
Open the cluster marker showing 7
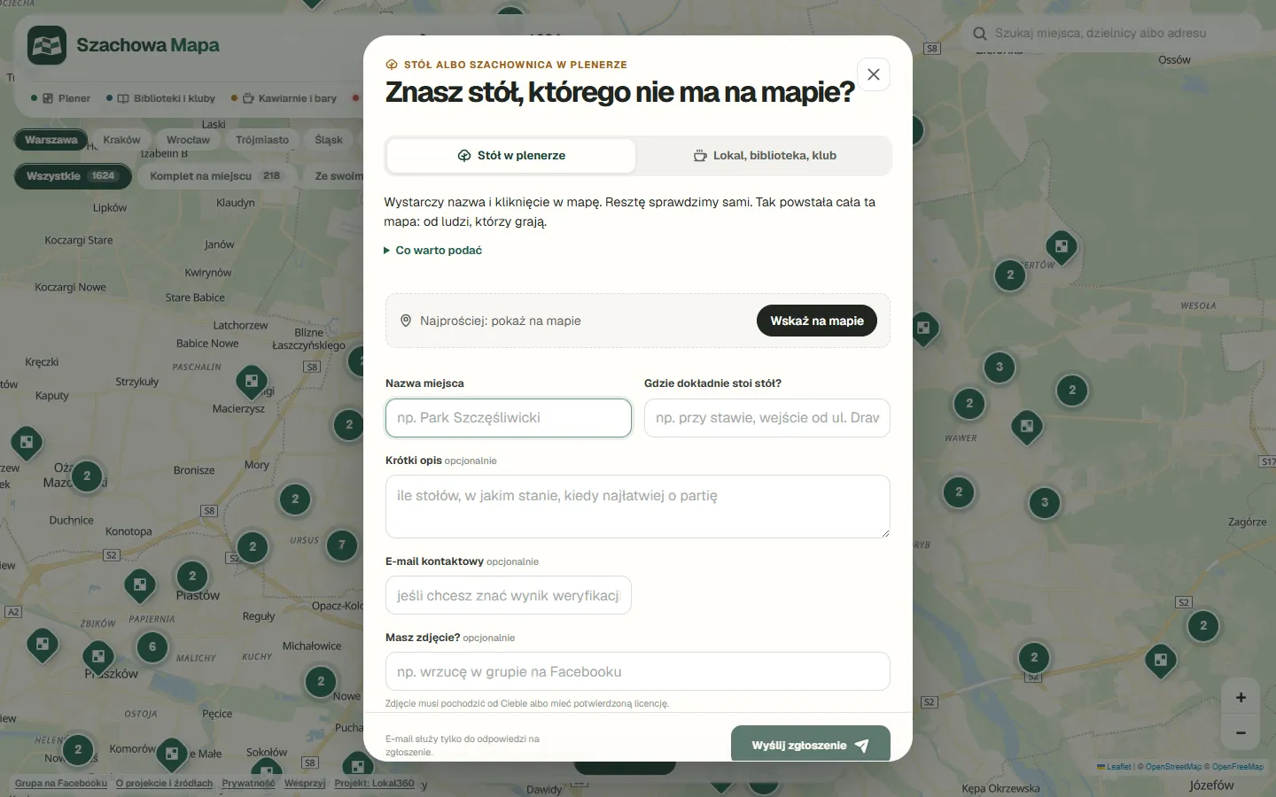tap(342, 546)
